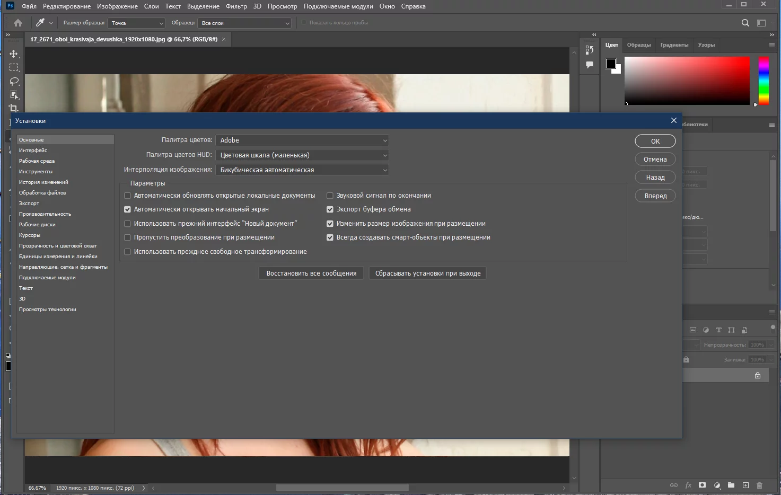This screenshot has height=495, width=781.
Task: Expand the eyedropper tool preset arrow
Action: pos(51,23)
